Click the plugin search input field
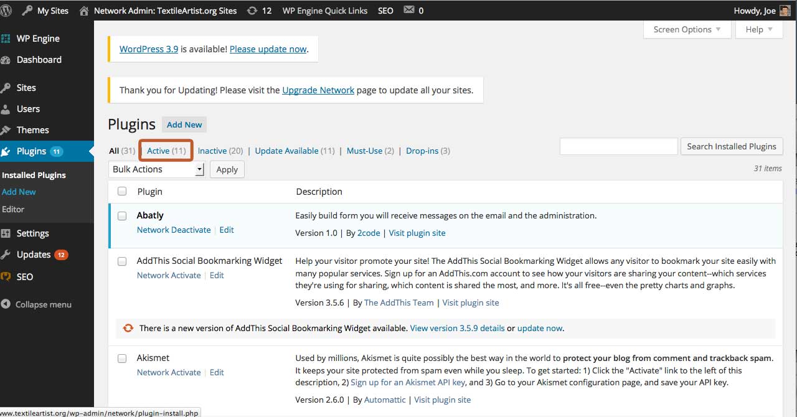 [x=619, y=146]
